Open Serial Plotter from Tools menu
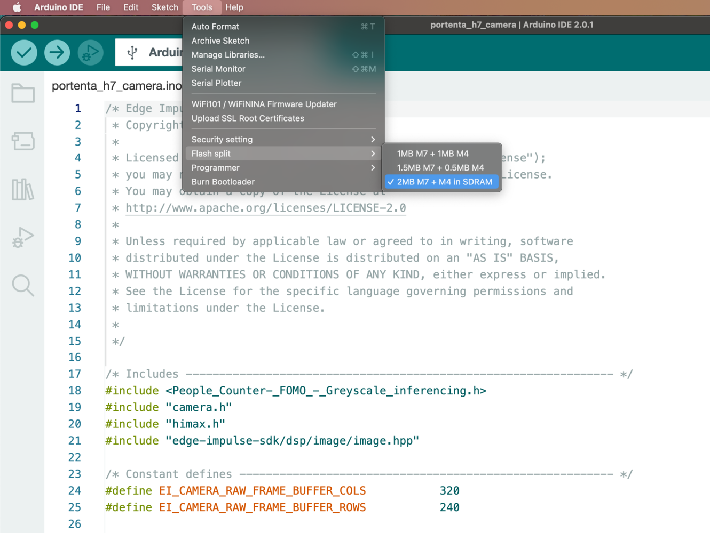 point(283,83)
